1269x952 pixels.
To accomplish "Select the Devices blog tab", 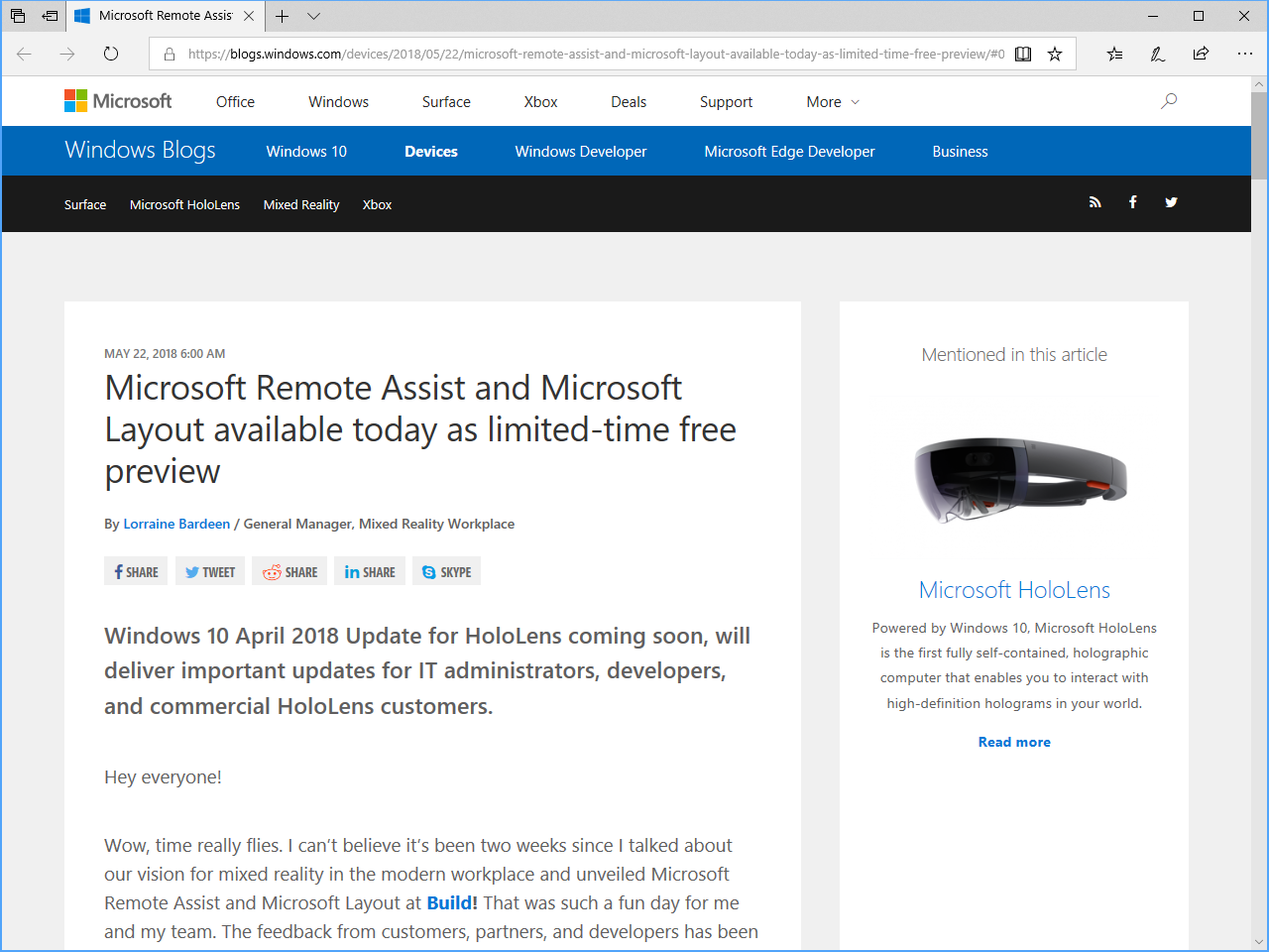I will click(431, 152).
